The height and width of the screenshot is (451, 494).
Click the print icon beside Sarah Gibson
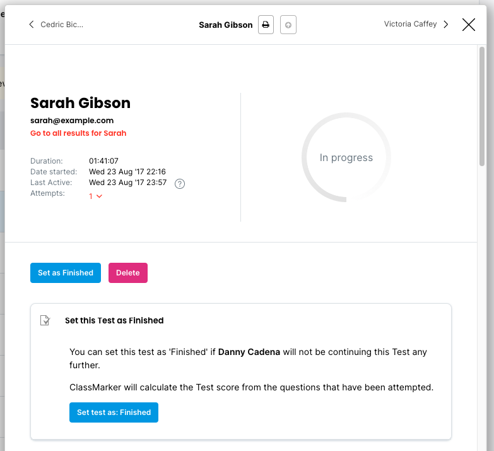point(266,25)
